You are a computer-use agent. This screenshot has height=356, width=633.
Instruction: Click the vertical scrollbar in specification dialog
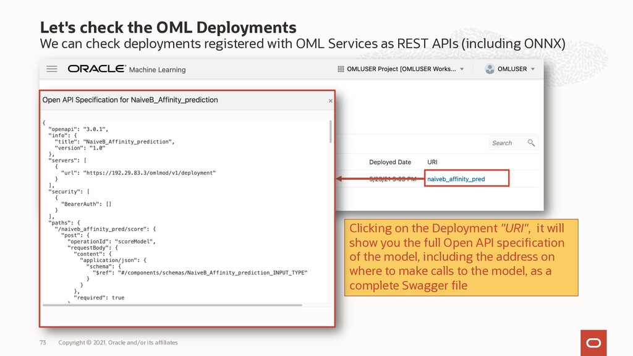pyautogui.click(x=331, y=132)
